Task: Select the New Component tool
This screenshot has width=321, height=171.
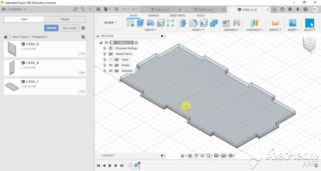Action: (226, 23)
